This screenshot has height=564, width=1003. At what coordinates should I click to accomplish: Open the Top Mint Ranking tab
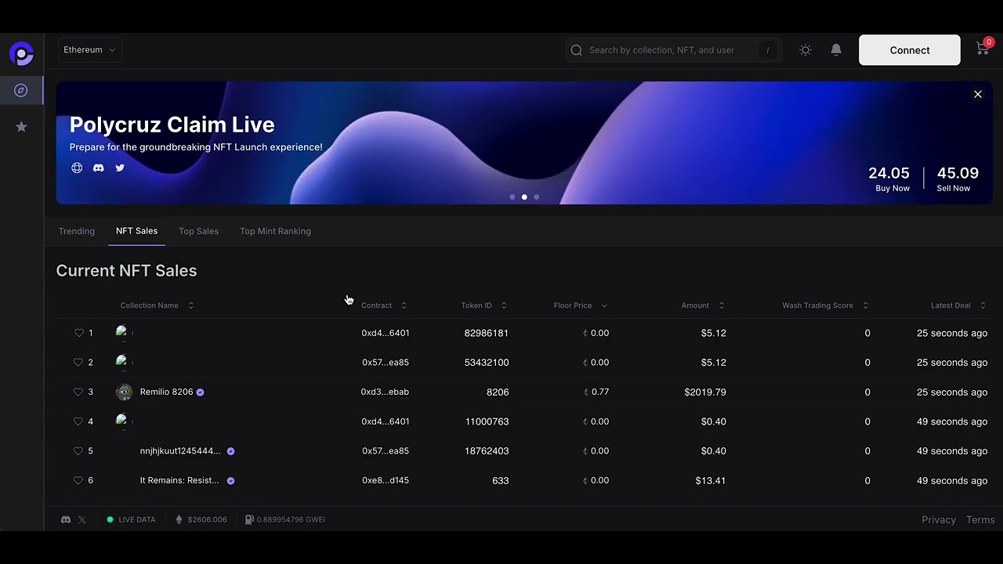click(275, 231)
